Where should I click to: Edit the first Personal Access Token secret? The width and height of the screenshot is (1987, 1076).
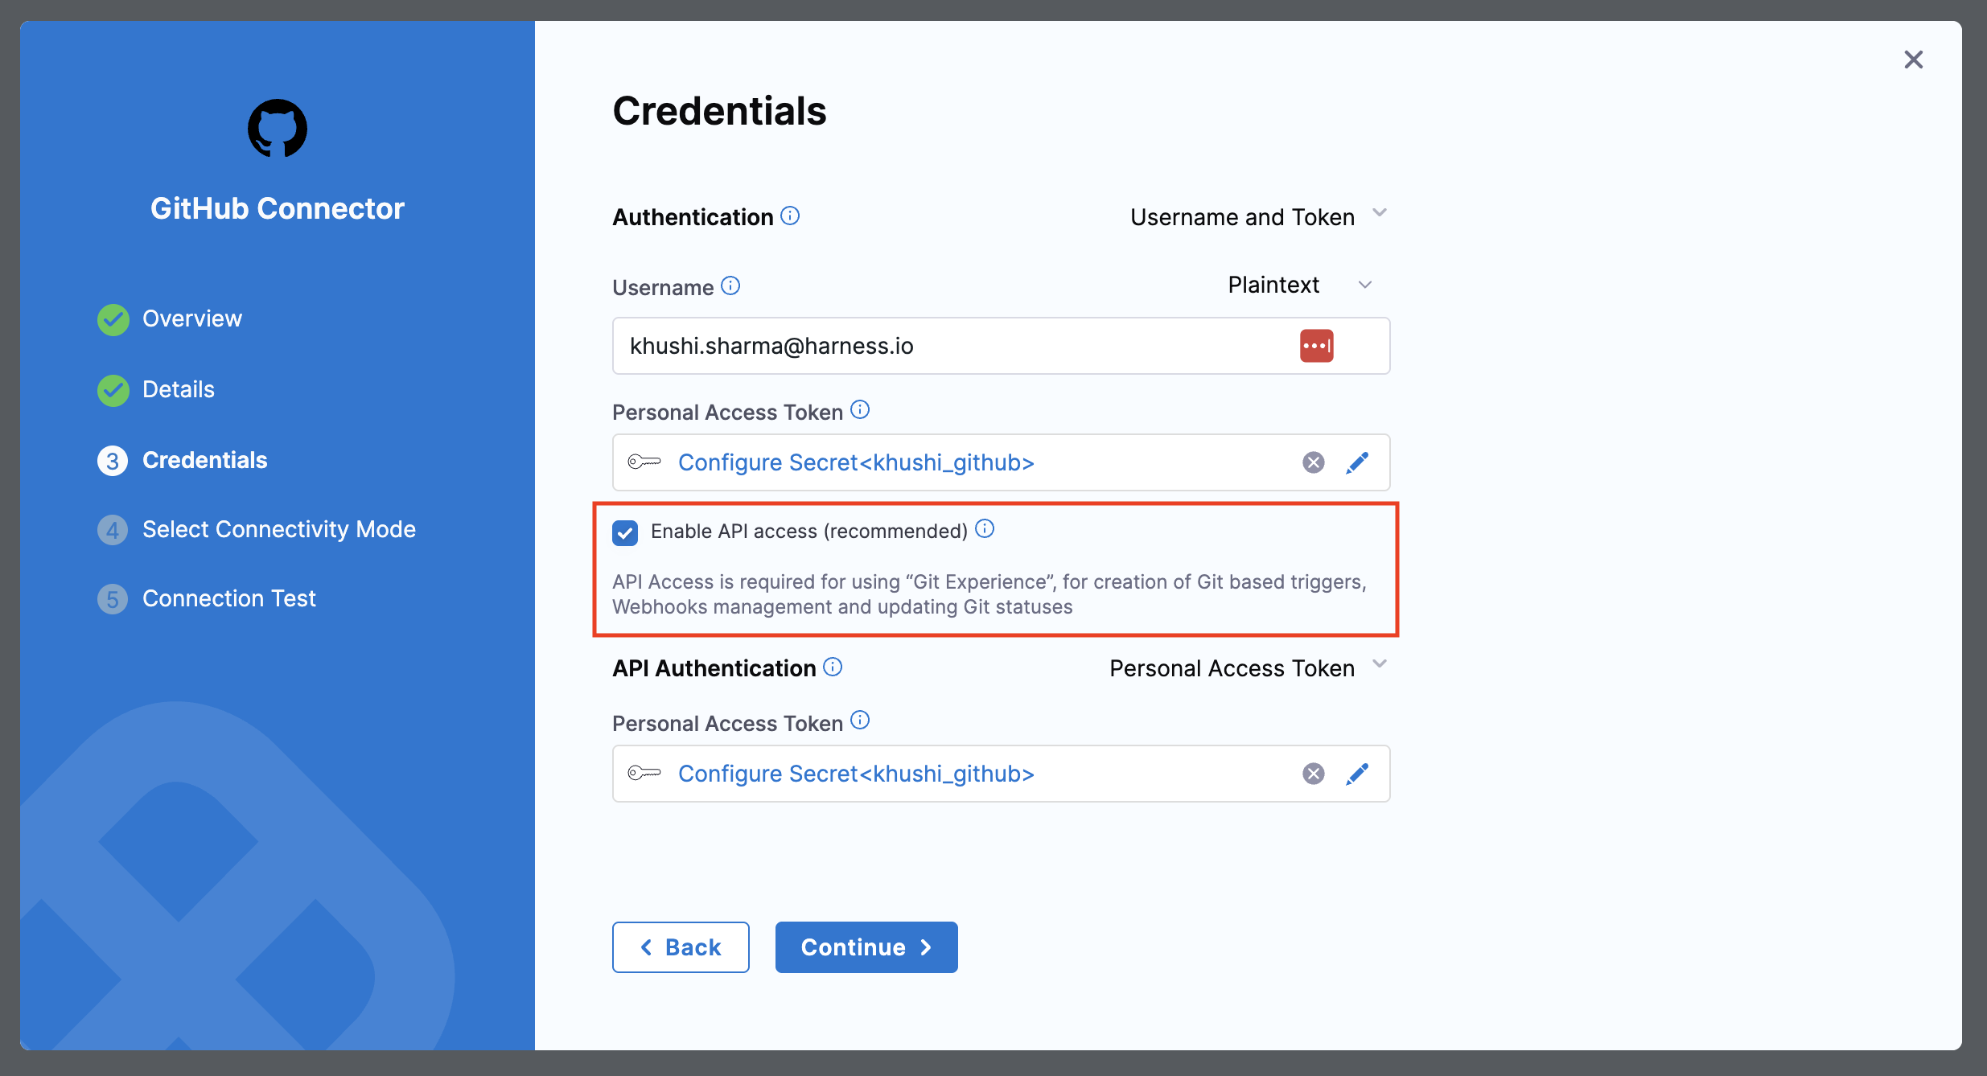coord(1357,462)
